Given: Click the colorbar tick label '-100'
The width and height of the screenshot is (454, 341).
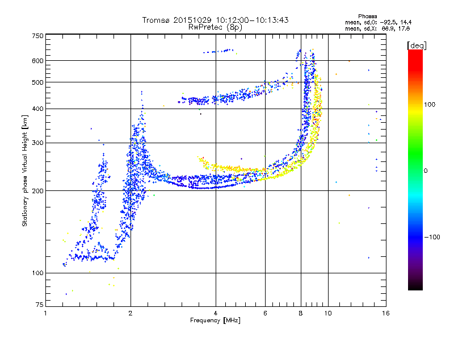Looking at the screenshot, I should (x=432, y=237).
